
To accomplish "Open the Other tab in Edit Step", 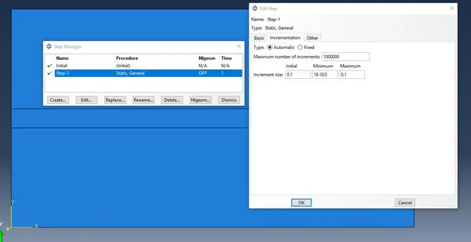I will tap(313, 38).
